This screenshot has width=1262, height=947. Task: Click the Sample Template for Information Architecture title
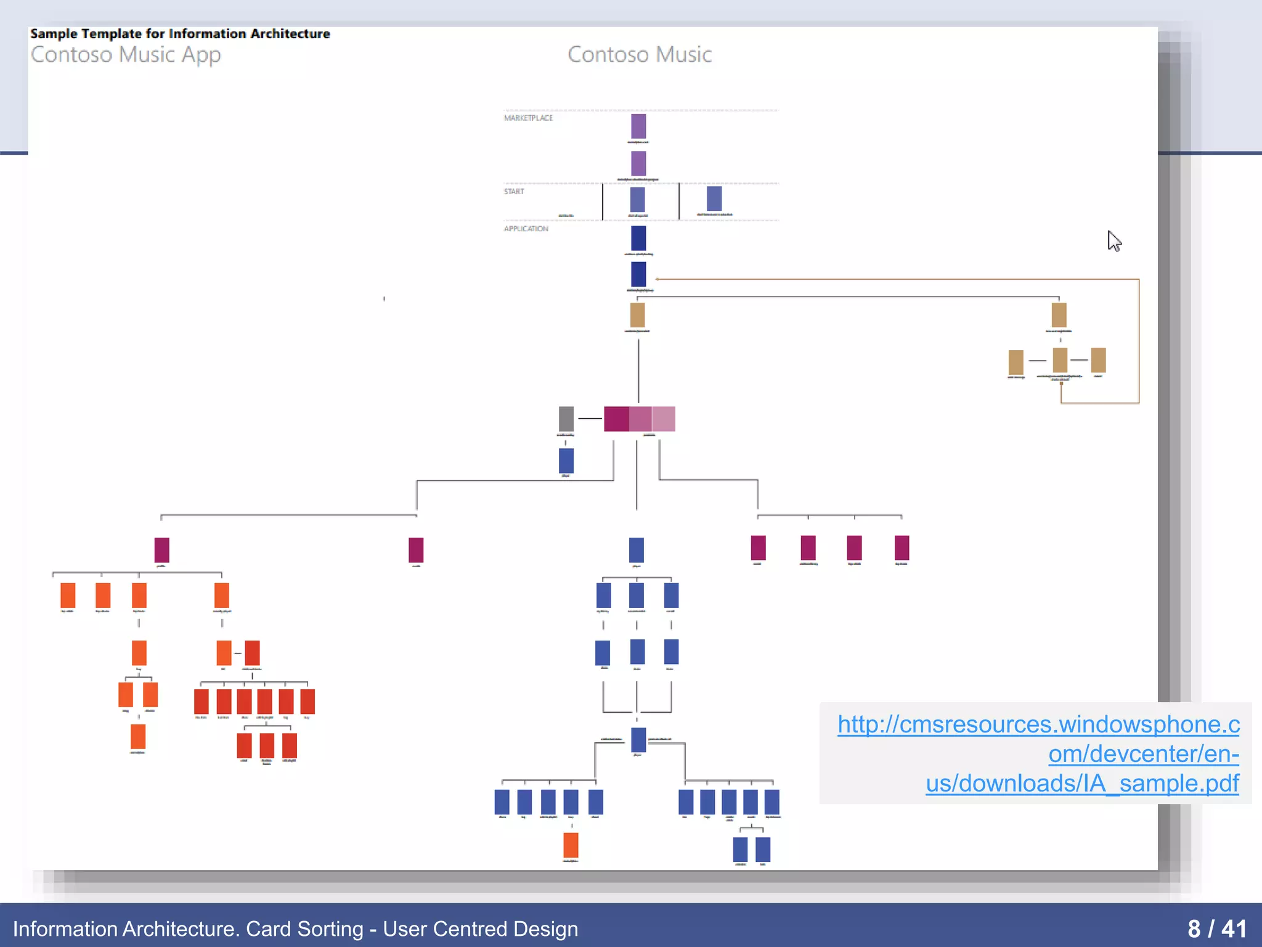(180, 34)
